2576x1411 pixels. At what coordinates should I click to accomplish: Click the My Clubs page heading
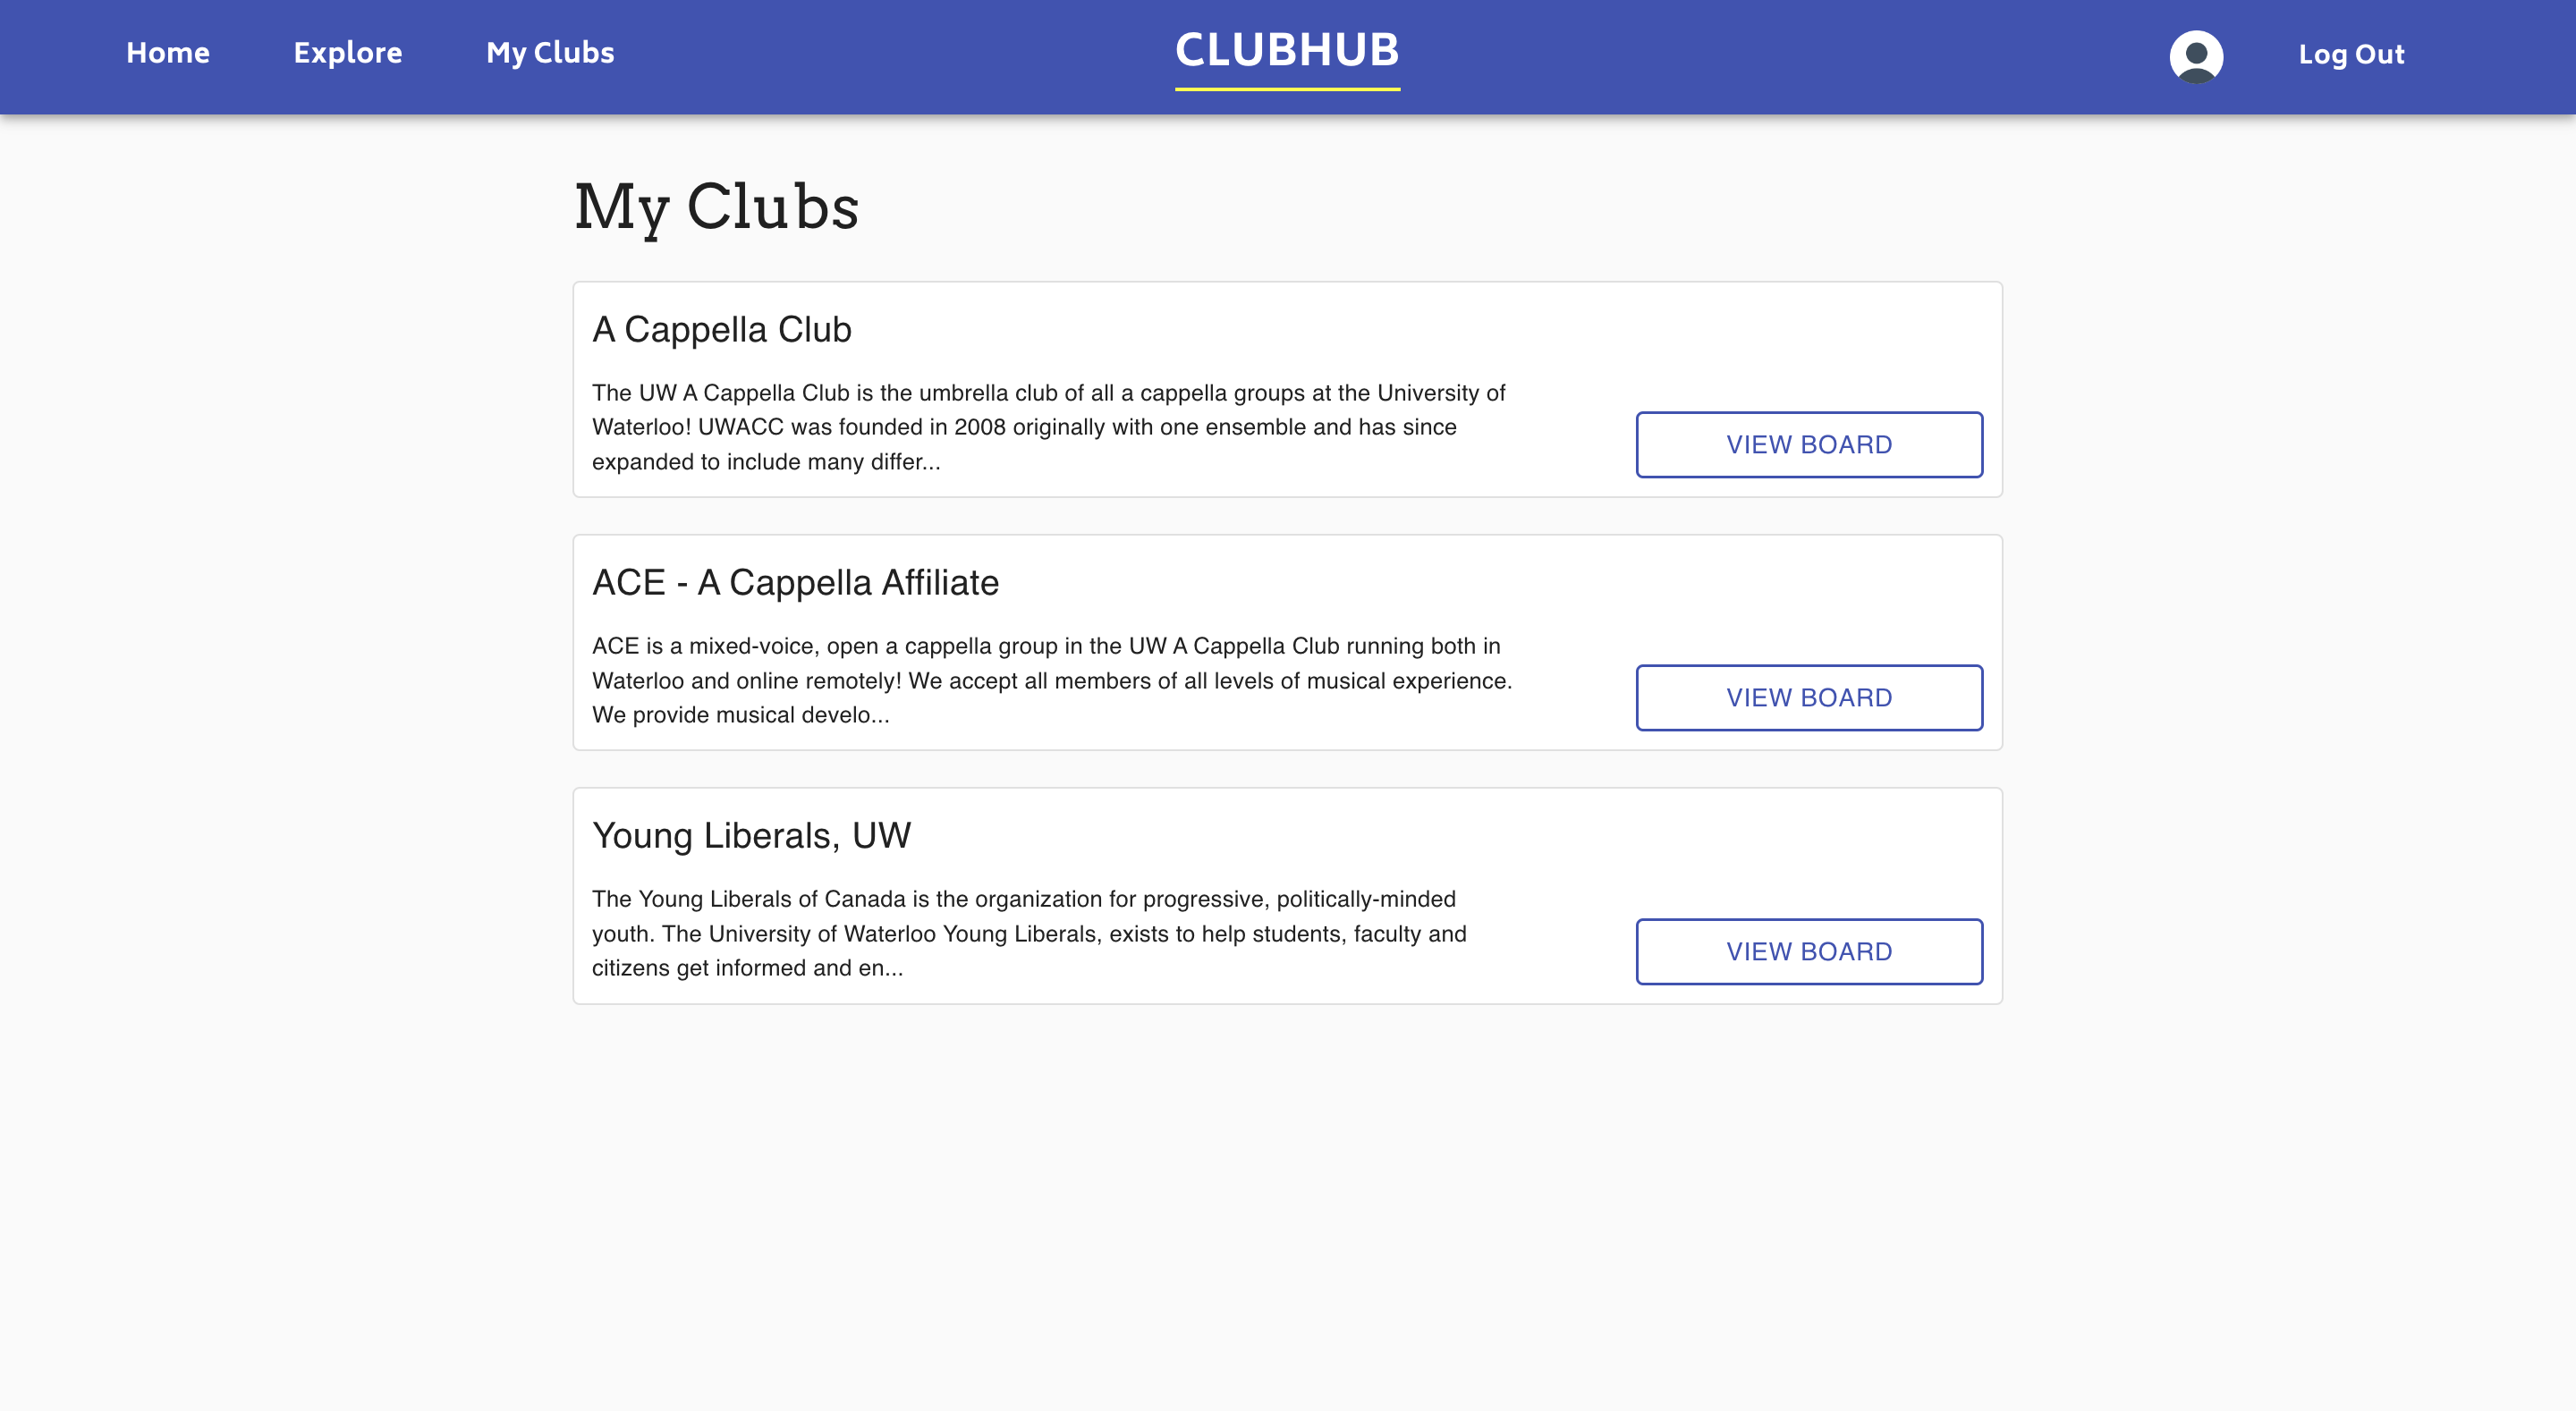coord(716,207)
